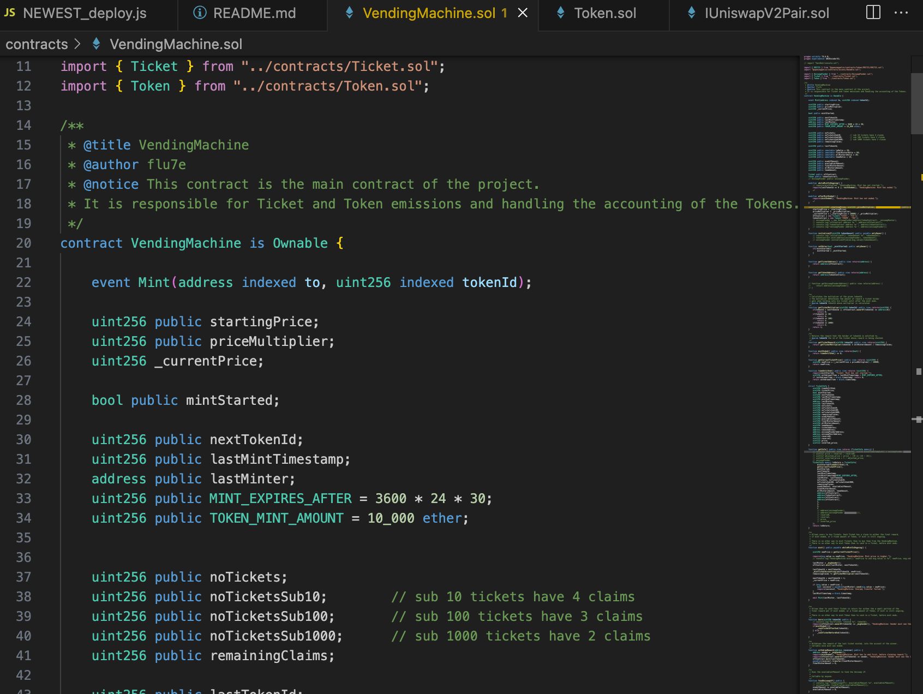Click the Solidity icon on Token.sol tab
The height and width of the screenshot is (694, 923).
click(560, 13)
